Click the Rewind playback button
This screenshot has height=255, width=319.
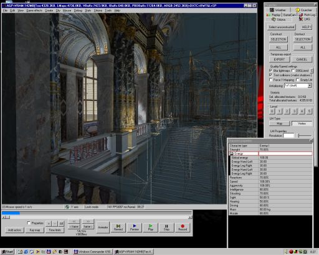(x=118, y=228)
